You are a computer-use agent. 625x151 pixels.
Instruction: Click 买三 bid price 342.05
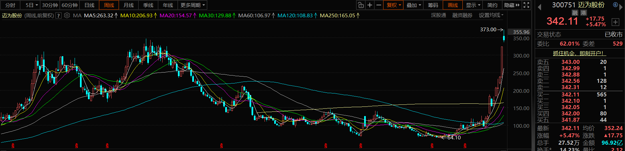coord(570,107)
